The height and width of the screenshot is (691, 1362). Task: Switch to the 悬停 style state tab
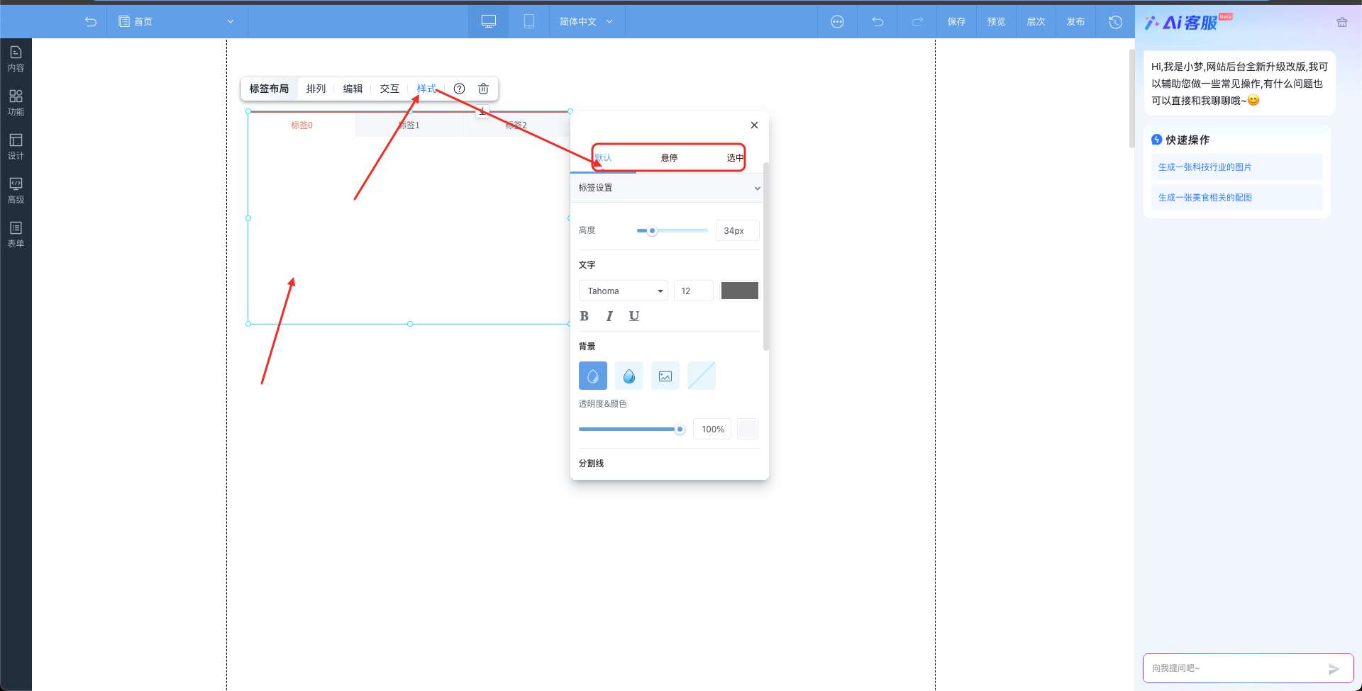pos(669,157)
